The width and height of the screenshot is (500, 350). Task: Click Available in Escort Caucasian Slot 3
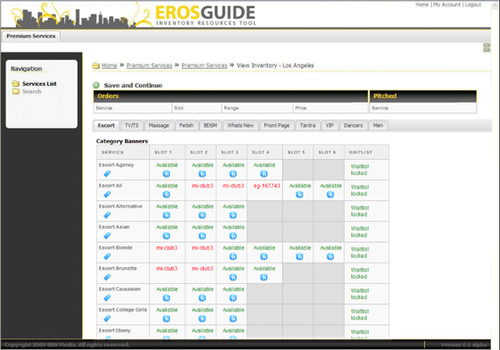[233, 289]
